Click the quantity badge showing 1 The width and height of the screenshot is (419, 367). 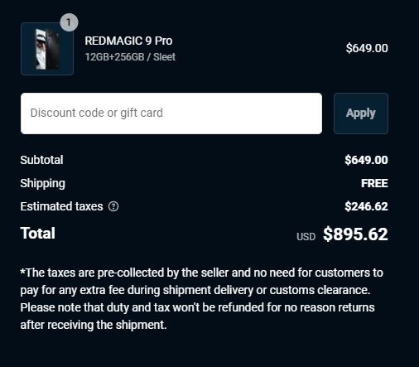pos(69,22)
